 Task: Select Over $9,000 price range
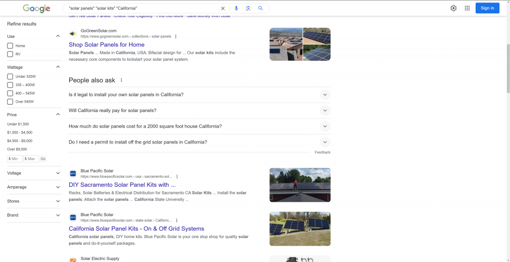click(17, 149)
